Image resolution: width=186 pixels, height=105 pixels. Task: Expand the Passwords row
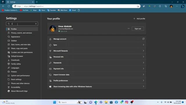point(96,63)
